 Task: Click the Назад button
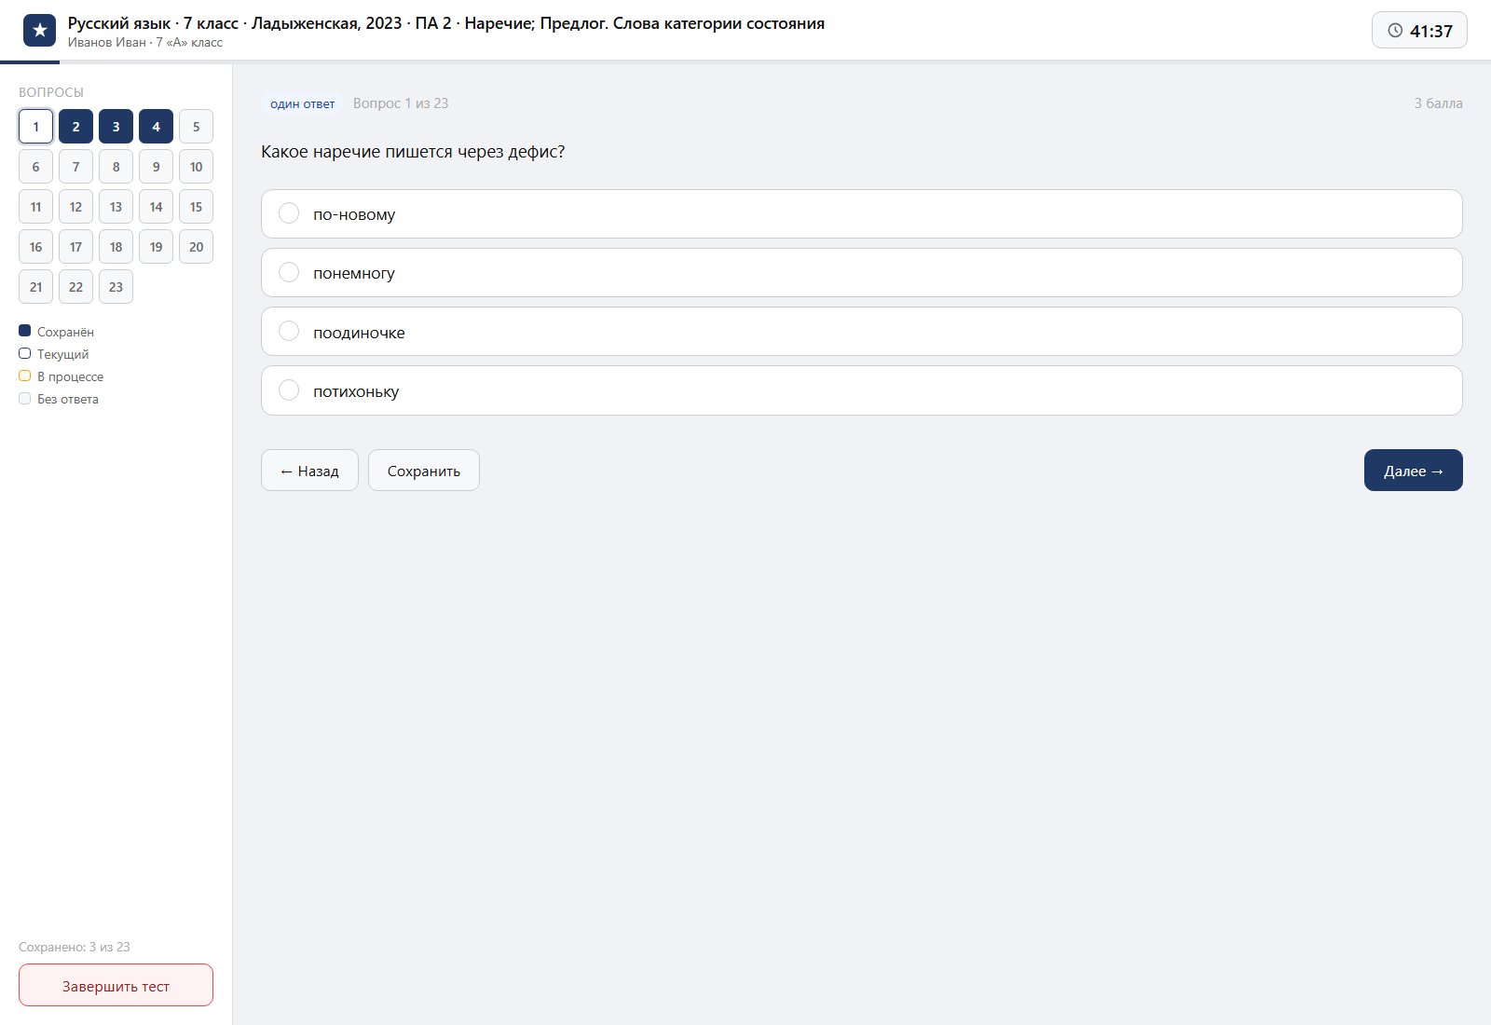coord(309,471)
